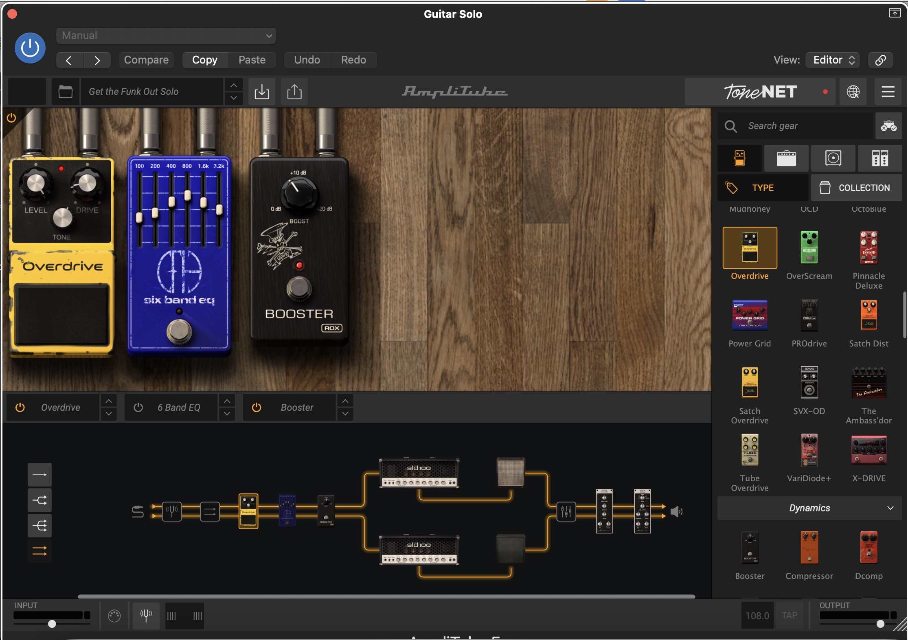The width and height of the screenshot is (908, 640).
Task: Select the amplifier gear category icon
Action: pos(786,158)
